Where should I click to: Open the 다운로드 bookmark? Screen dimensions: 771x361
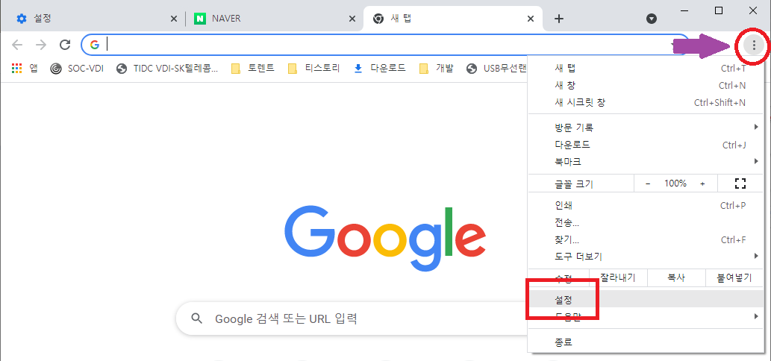380,69
